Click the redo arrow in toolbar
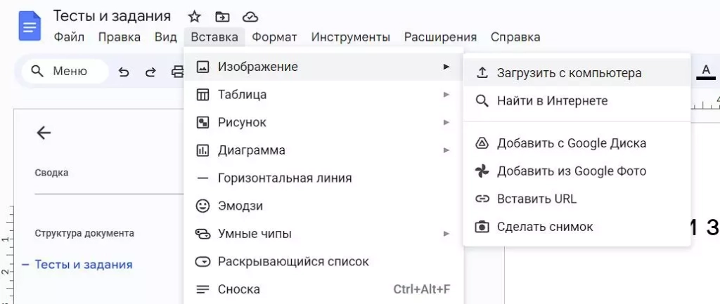 pos(150,72)
